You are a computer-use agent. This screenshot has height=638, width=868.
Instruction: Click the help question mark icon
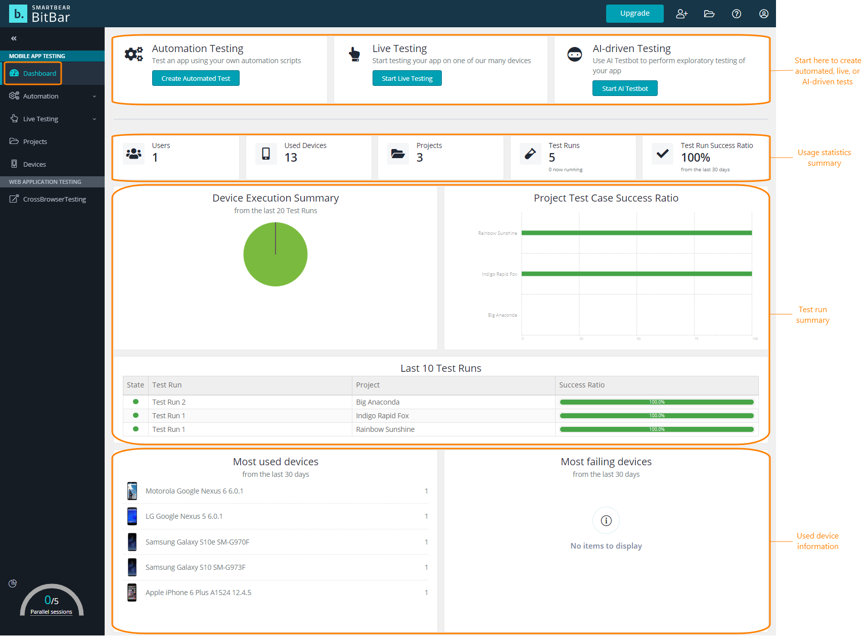(736, 14)
